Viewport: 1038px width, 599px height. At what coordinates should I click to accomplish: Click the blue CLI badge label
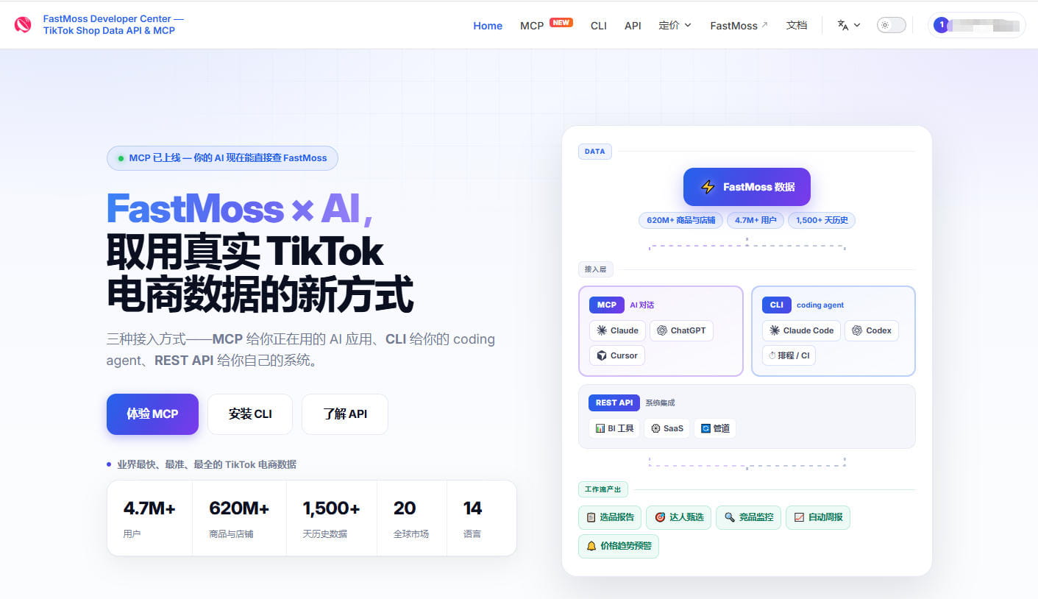777,305
